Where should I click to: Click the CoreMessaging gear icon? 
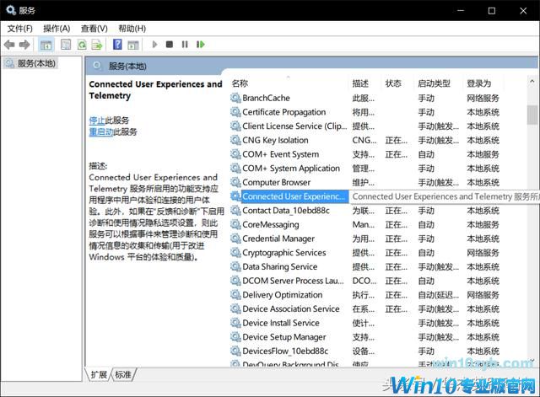click(235, 225)
